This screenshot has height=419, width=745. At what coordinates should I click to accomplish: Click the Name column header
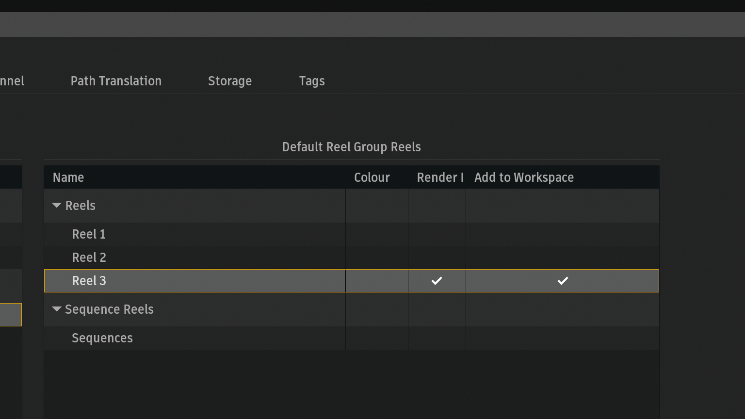(x=68, y=177)
